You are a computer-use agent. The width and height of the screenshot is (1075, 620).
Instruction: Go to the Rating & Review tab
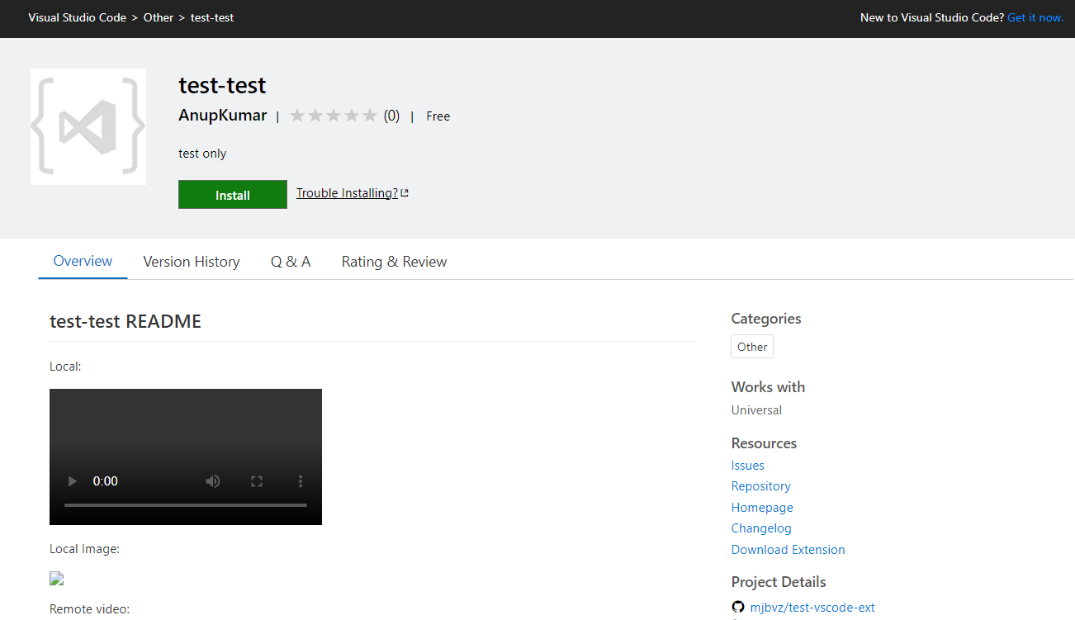click(x=394, y=261)
